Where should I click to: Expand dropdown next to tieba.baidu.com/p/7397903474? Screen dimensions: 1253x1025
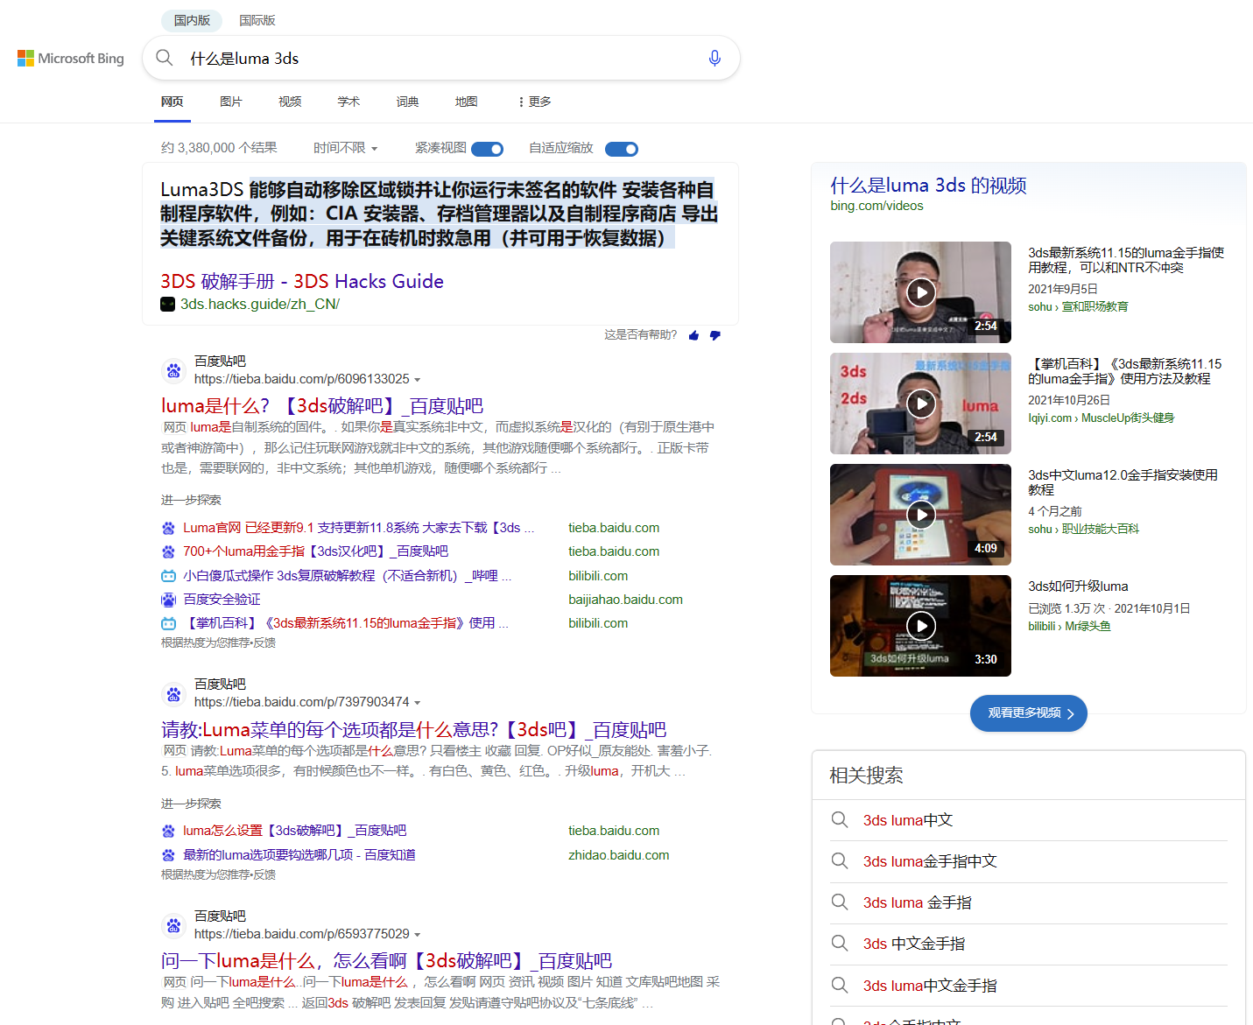pos(418,703)
